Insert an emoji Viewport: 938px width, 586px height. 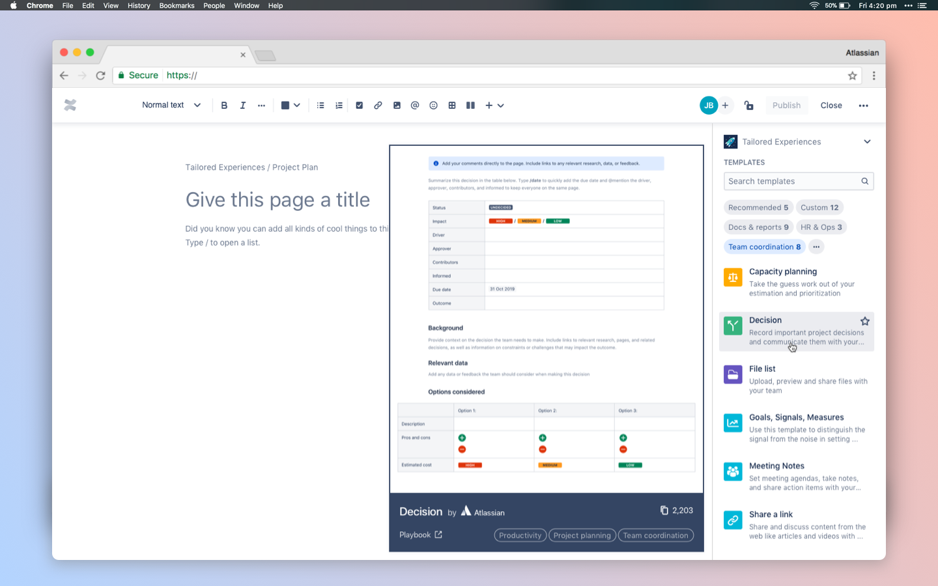433,105
